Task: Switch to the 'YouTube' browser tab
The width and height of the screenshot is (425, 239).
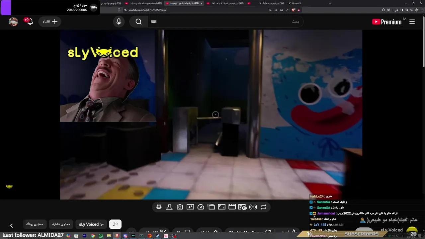Action: pyautogui.click(x=267, y=3)
